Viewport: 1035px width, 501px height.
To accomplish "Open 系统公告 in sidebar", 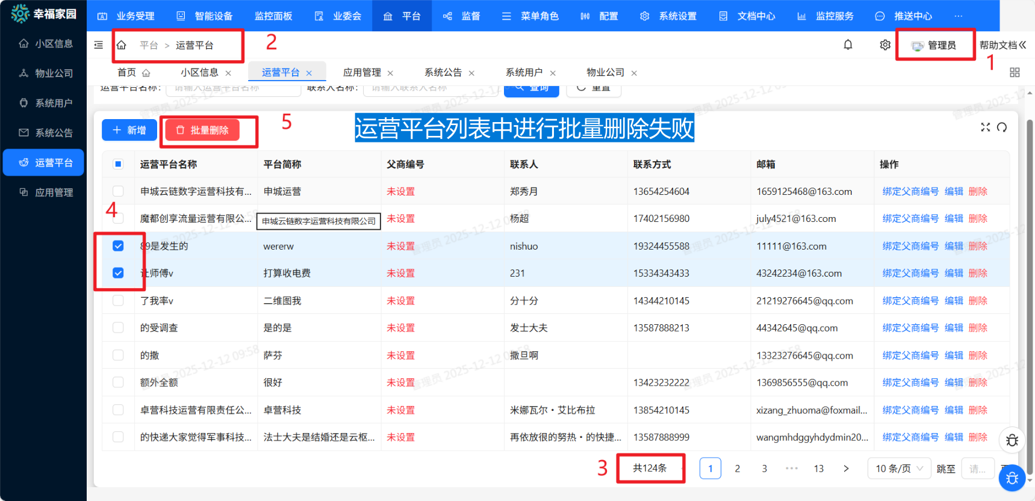I will coord(43,133).
